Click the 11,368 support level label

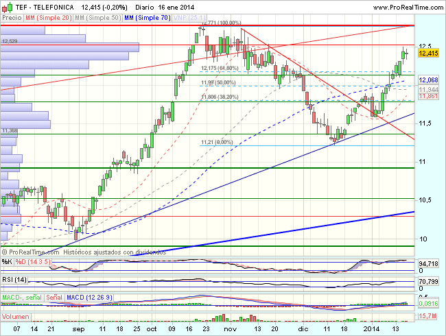(10, 131)
